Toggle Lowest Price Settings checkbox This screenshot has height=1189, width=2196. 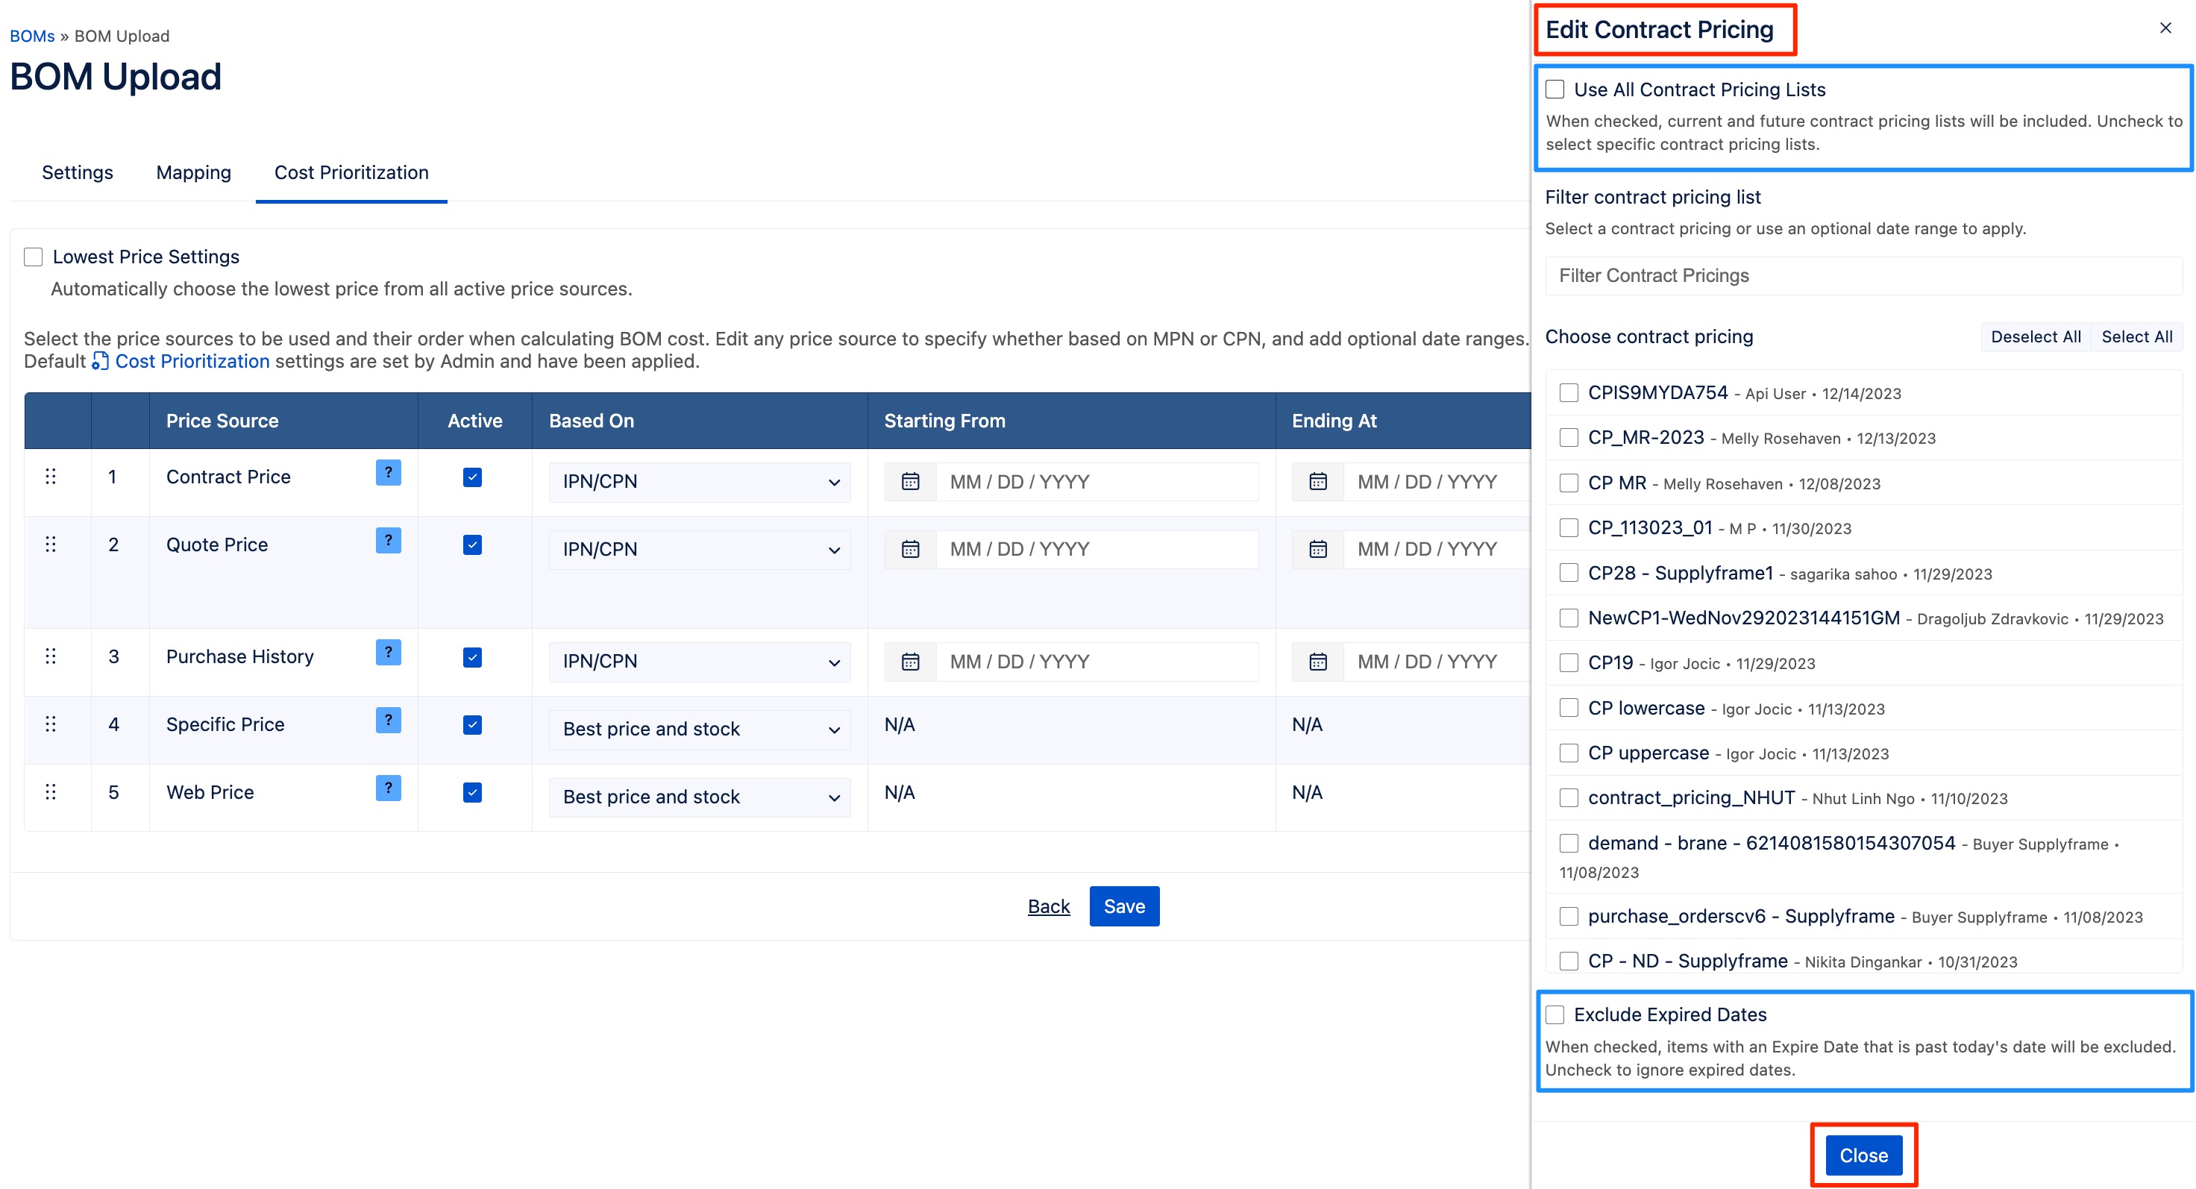(x=34, y=257)
